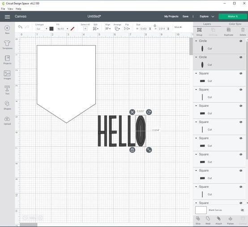Create a New project from sidebar
Image resolution: width=248 pixels, height=227 pixels.
7,29
